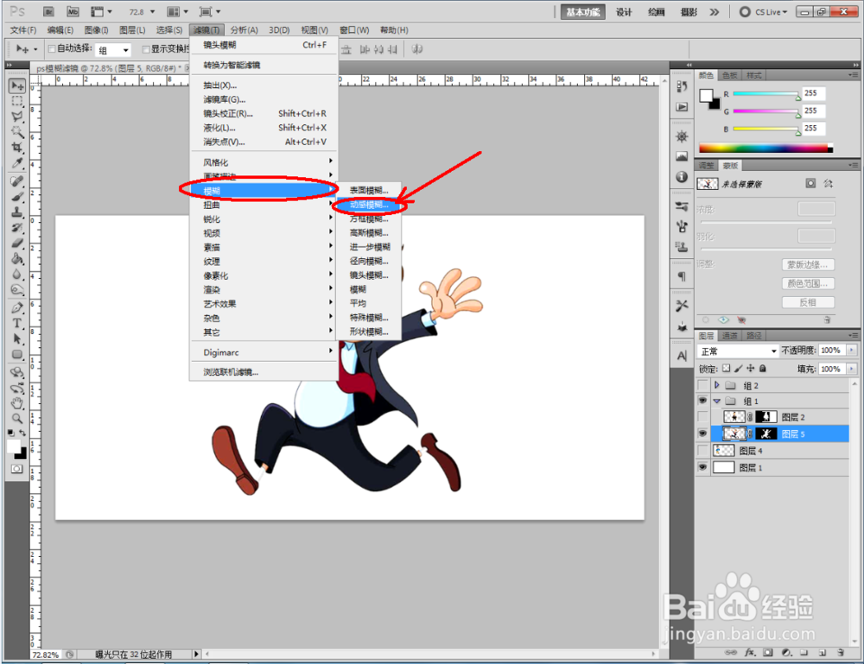Switch to the 通道 tab
Viewport: 864px width, 664px height.
pos(729,335)
